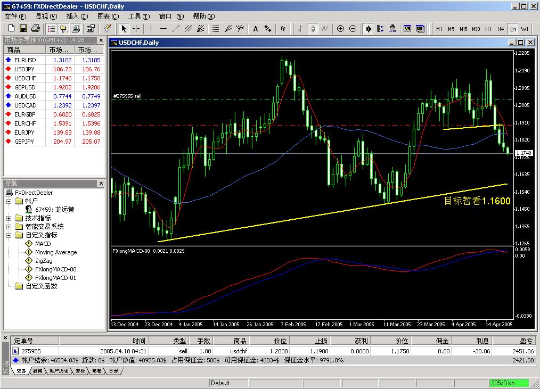Select the arrow cursor tool

[124, 29]
